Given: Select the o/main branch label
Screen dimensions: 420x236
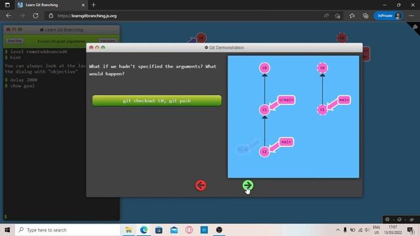Looking at the screenshot, I should click(x=286, y=100).
